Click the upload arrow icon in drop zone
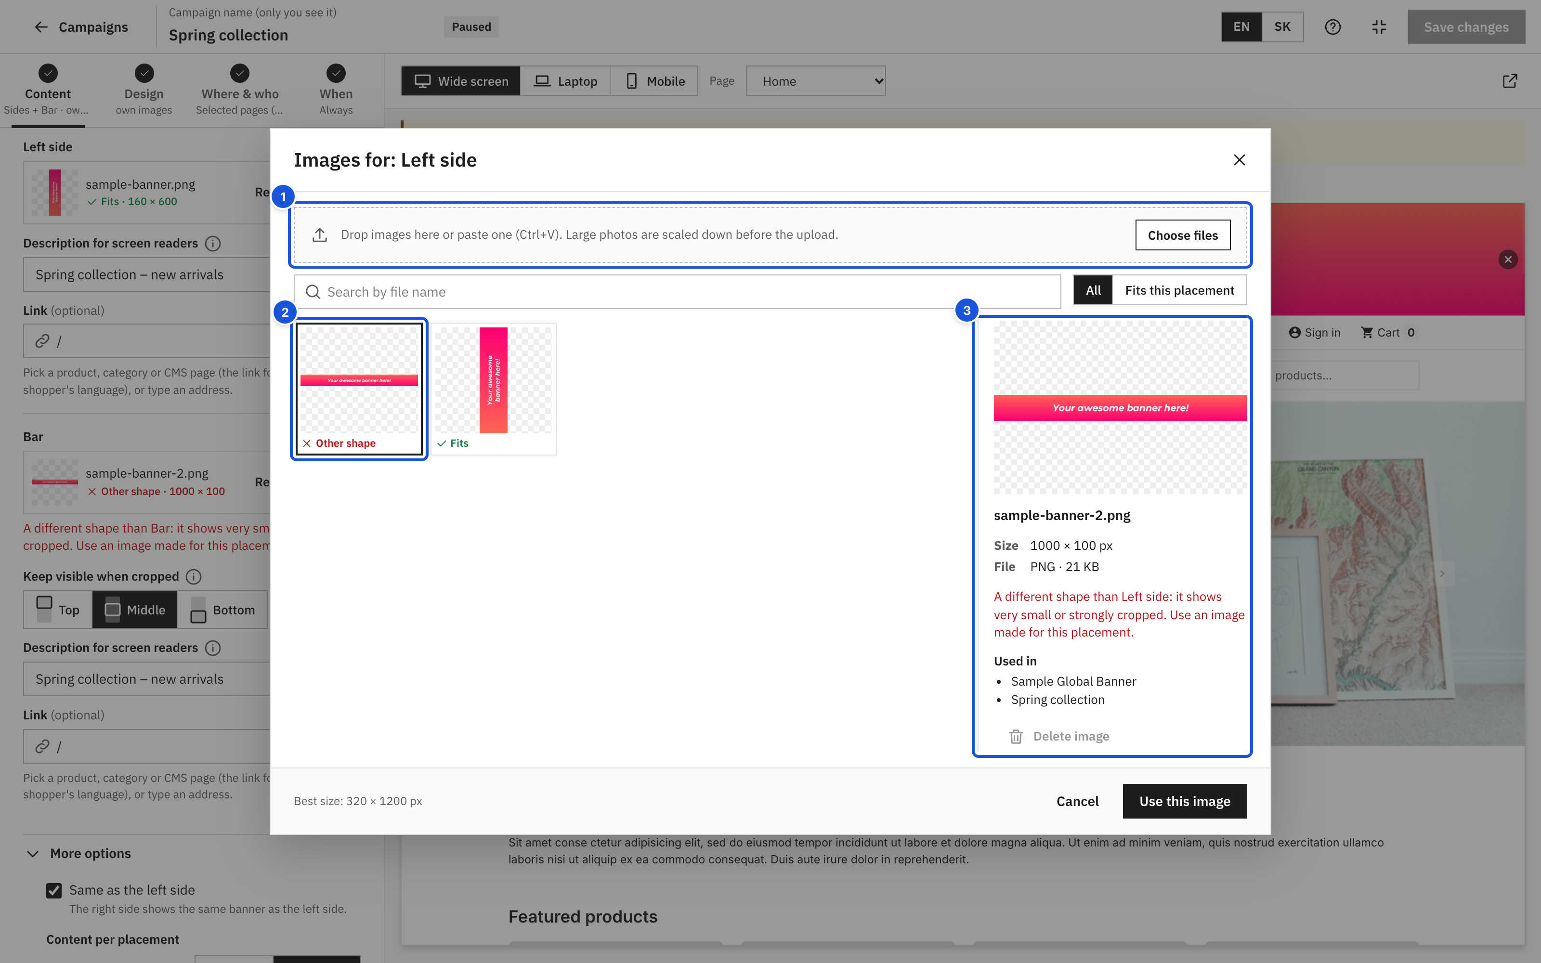Image resolution: width=1541 pixels, height=963 pixels. (320, 235)
